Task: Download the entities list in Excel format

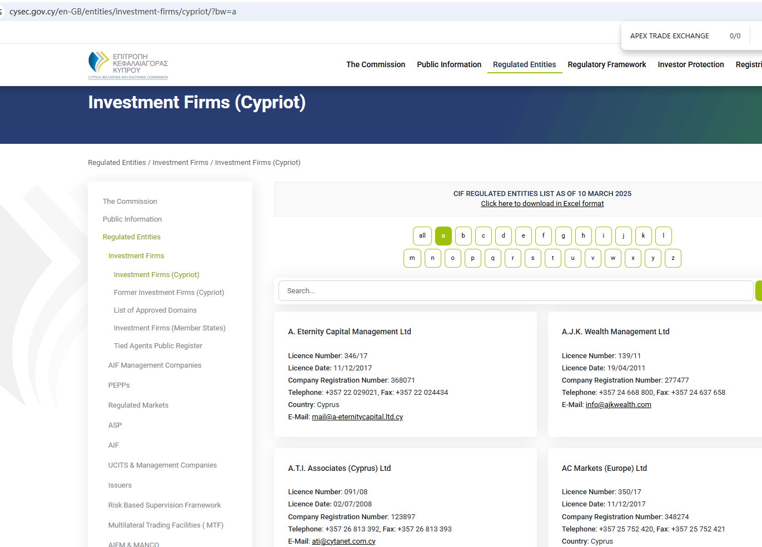Action: (542, 204)
